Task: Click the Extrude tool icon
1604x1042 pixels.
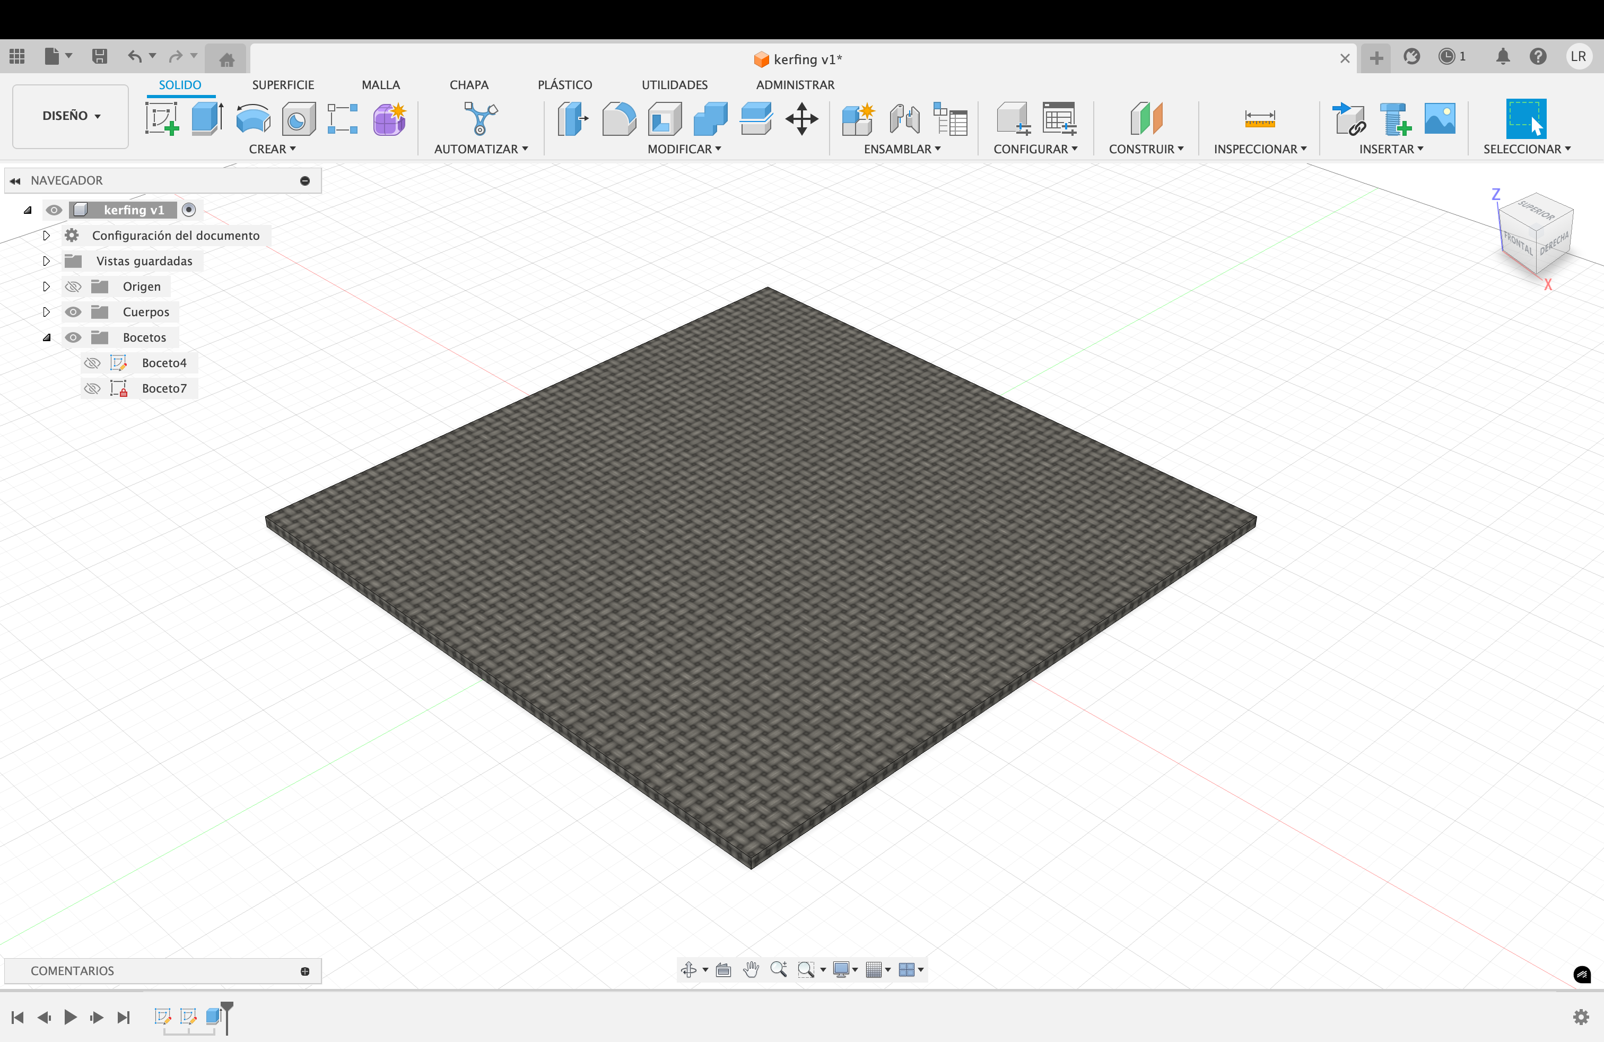Action: (207, 119)
